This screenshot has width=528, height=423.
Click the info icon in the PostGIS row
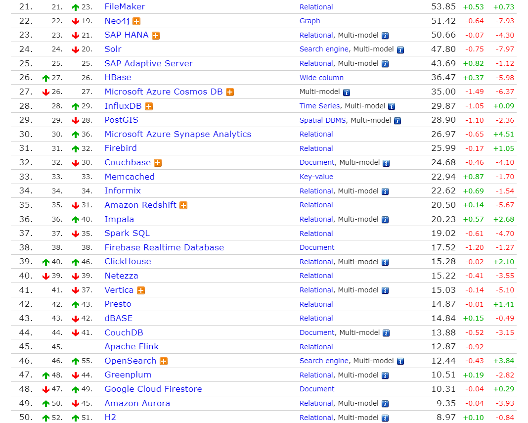pos(397,121)
